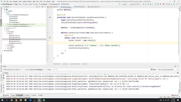Click the onCreate() breadcrumb below editor

click(x=65, y=64)
